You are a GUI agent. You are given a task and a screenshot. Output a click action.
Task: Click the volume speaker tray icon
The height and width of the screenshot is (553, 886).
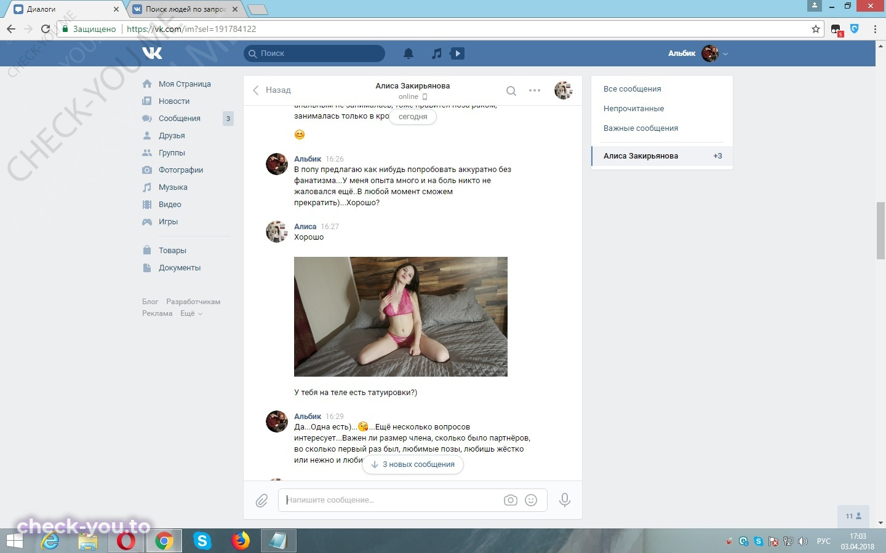coord(802,541)
